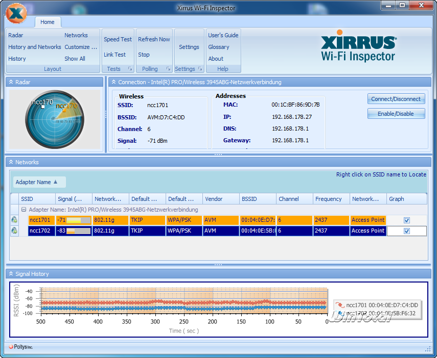Toggle the Graph checkbox for ncc1702
Image resolution: width=437 pixels, height=358 pixels.
[406, 231]
